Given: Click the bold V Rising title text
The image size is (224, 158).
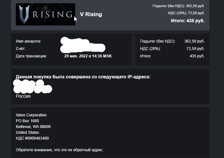Looking at the screenshot, I should [x=91, y=14].
